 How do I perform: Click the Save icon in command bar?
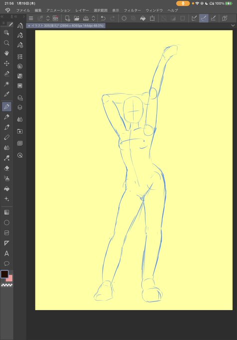pos(86,18)
